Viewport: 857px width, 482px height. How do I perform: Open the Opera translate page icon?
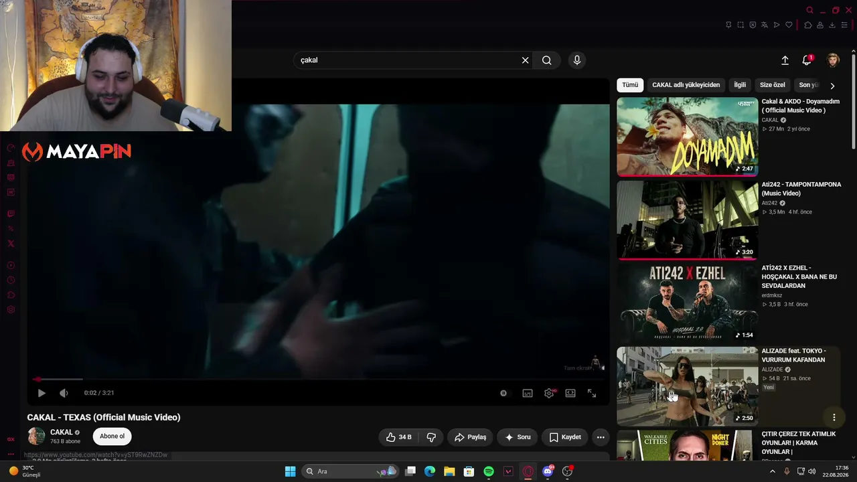(765, 25)
